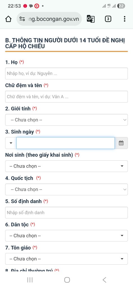Focus the Chữ đệm và tên field
The image size is (133, 288).
click(x=66, y=97)
